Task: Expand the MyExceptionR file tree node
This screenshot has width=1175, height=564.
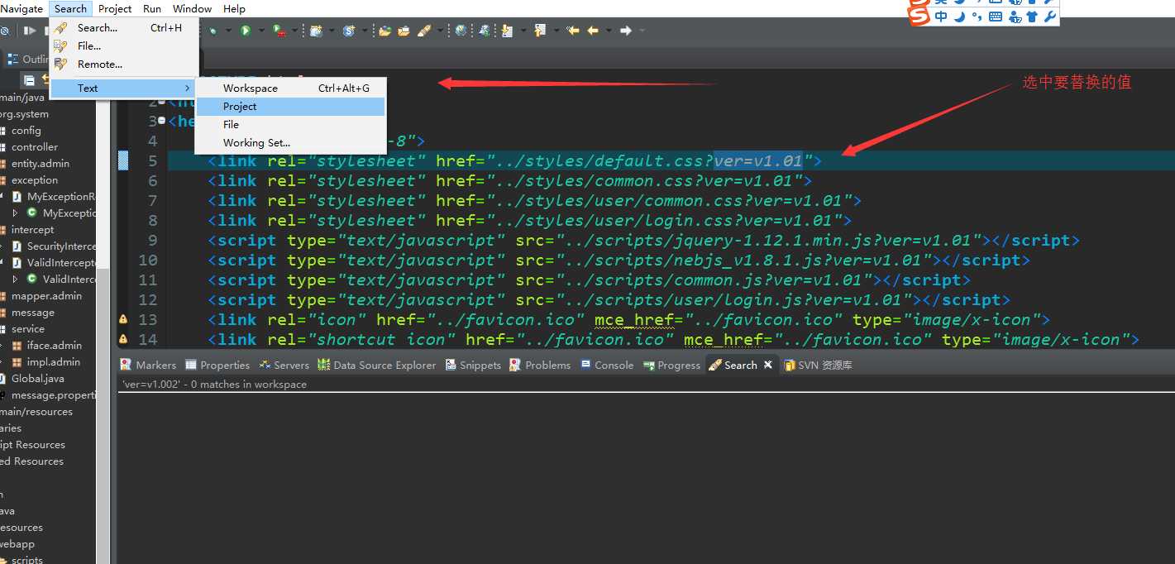Action: [x=3, y=197]
